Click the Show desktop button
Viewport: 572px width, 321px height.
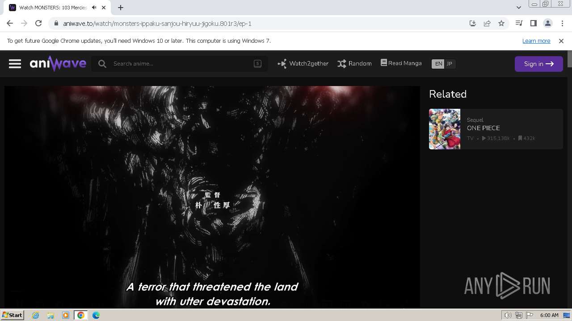pyautogui.click(x=567, y=315)
